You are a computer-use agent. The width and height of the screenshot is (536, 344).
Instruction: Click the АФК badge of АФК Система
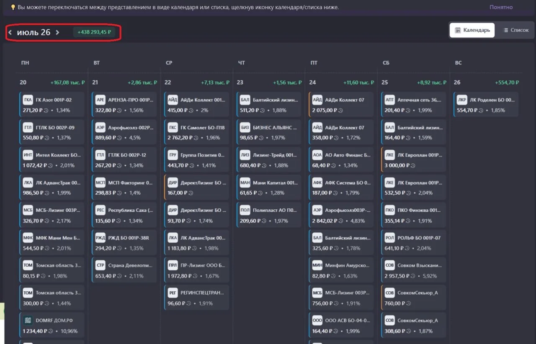(x=317, y=183)
